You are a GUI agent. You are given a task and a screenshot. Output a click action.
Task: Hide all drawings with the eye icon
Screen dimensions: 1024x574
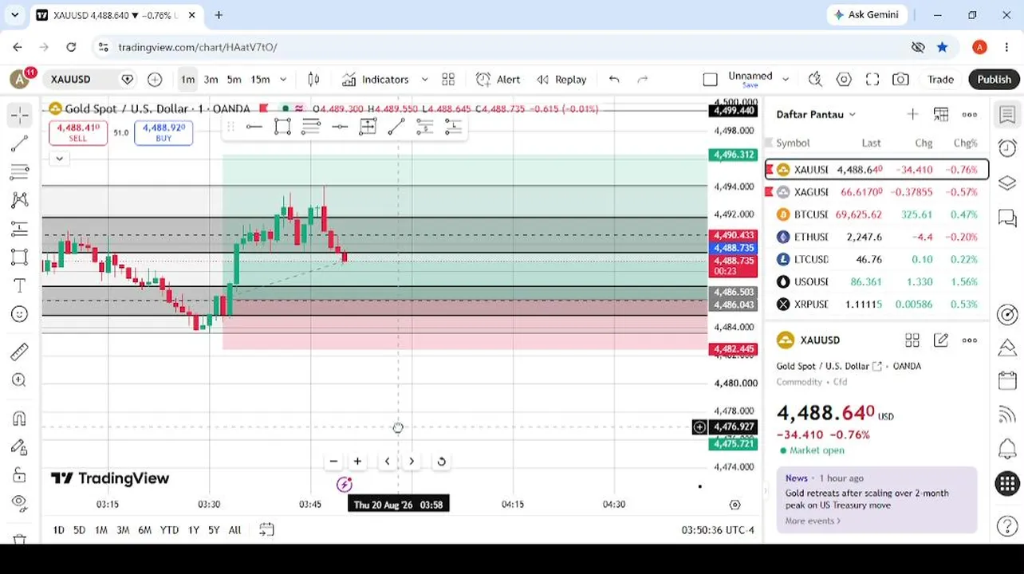click(x=20, y=502)
